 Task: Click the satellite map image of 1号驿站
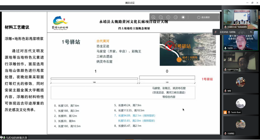point(188,49)
